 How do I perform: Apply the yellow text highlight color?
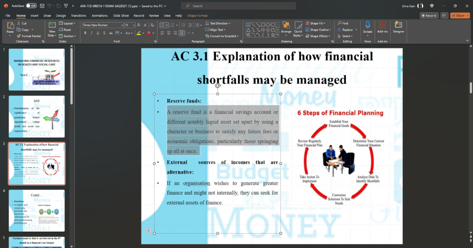[139, 33]
